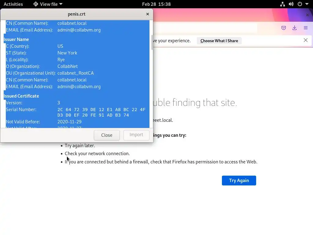Click the serial number starting 2C 64 72
This screenshot has width=313, height=235.
(x=101, y=112)
